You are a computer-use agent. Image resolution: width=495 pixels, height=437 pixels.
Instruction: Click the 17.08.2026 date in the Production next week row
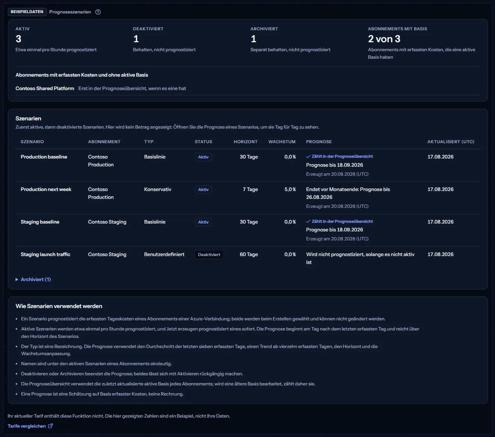tap(440, 190)
